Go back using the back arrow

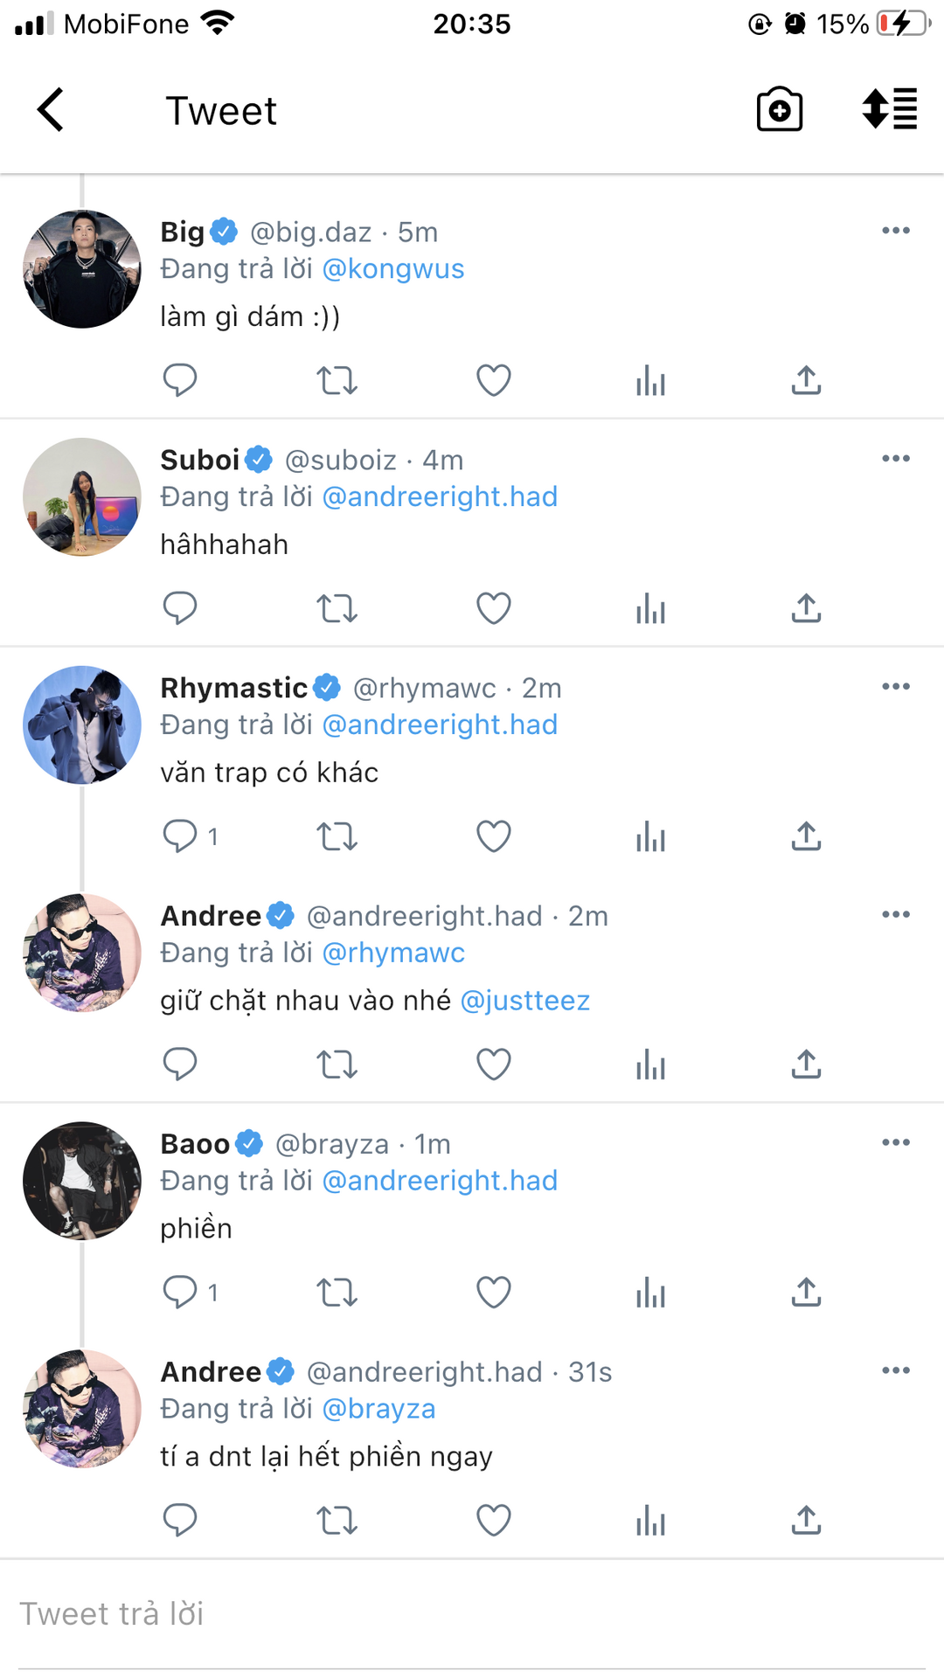point(51,110)
